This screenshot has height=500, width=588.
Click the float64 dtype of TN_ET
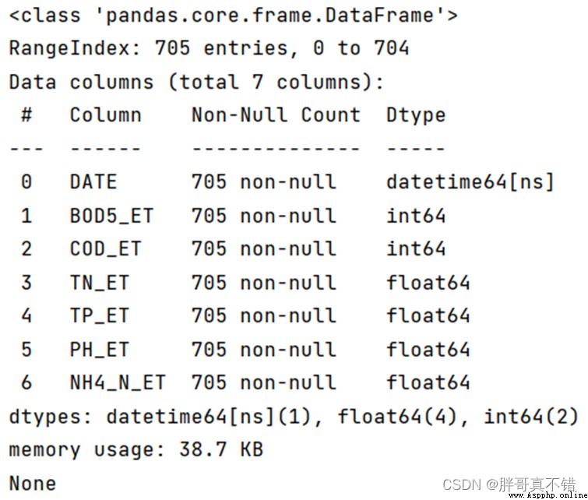click(x=428, y=283)
